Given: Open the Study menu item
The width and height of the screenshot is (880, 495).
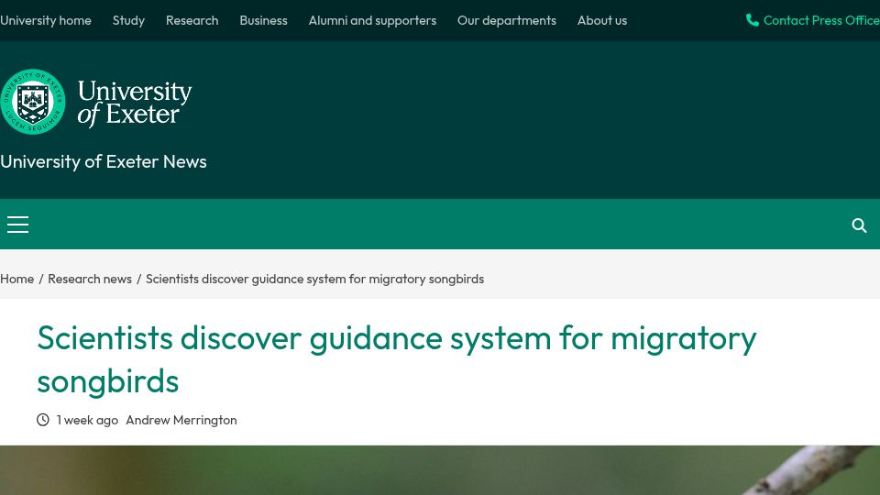Looking at the screenshot, I should coord(128,20).
